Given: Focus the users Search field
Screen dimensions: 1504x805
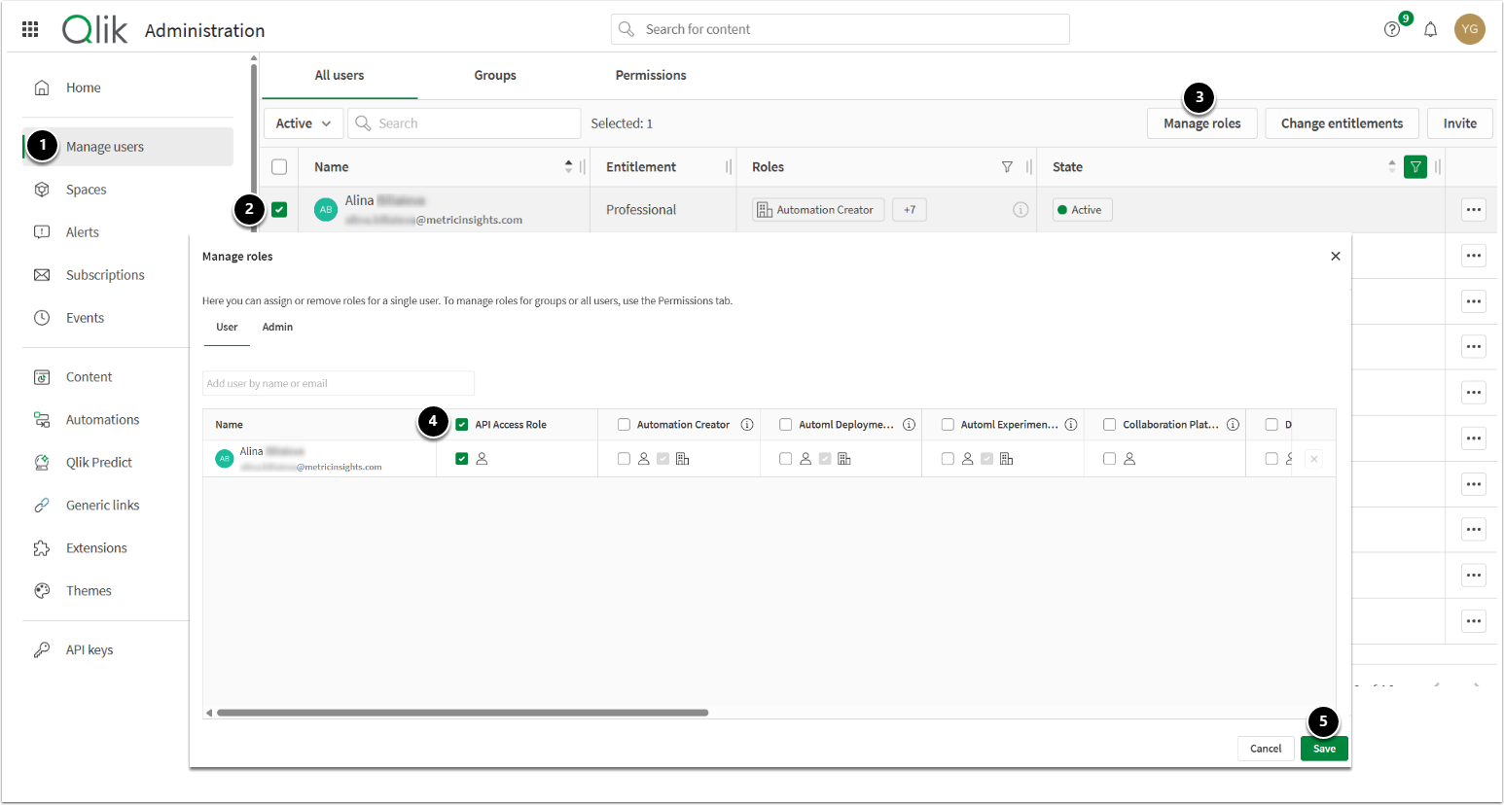Looking at the screenshot, I should (464, 123).
